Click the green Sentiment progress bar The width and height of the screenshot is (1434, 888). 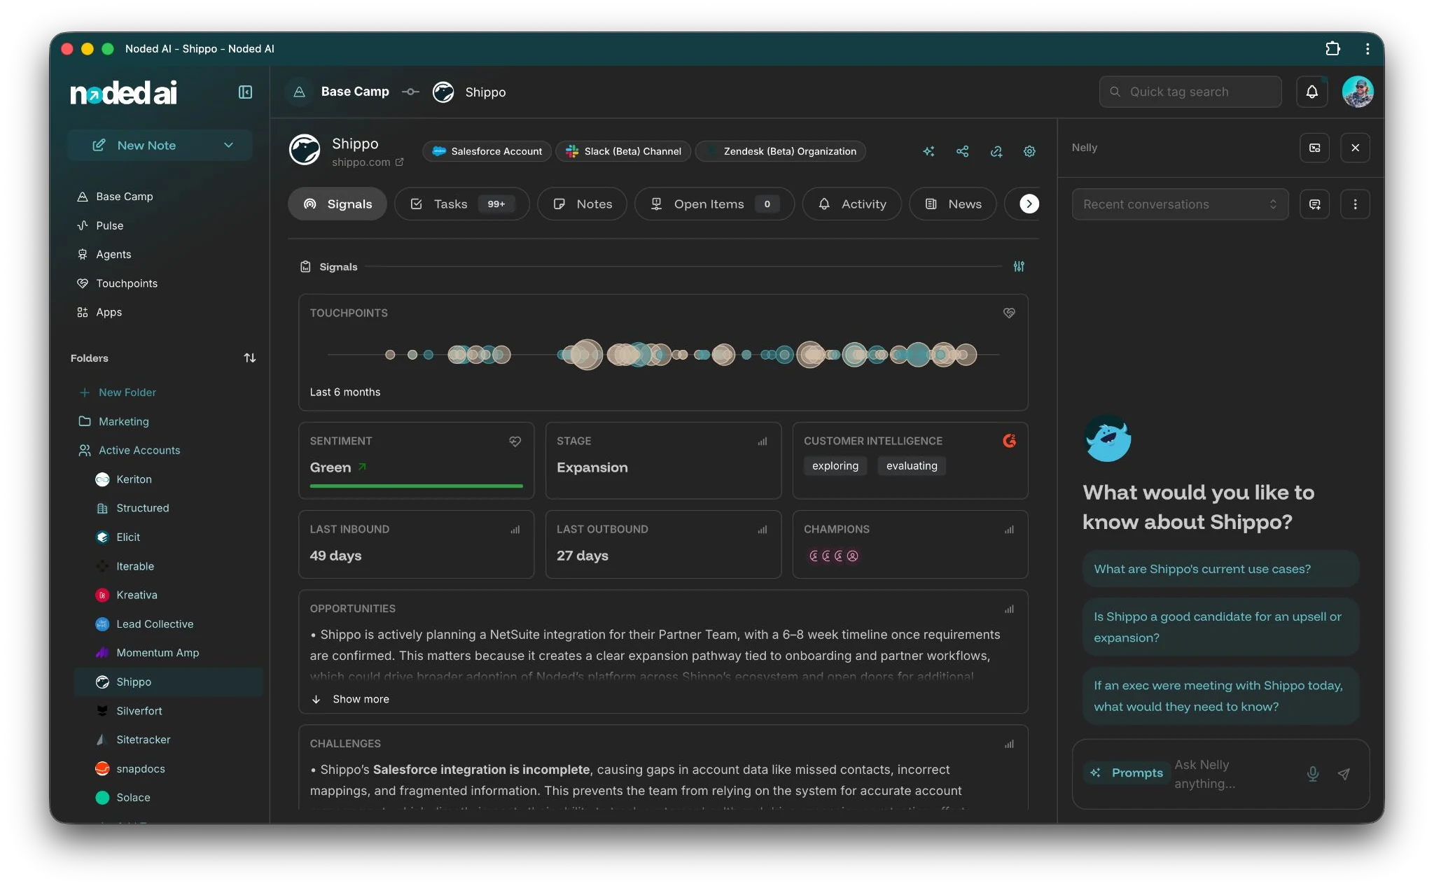coord(416,486)
